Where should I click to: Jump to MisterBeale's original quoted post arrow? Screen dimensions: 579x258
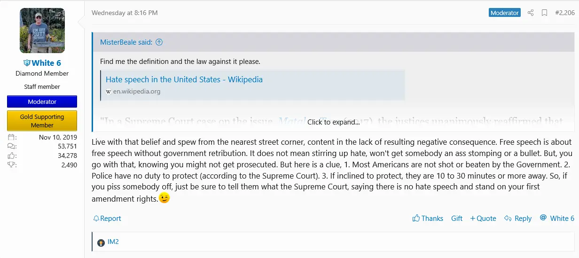pyautogui.click(x=159, y=42)
